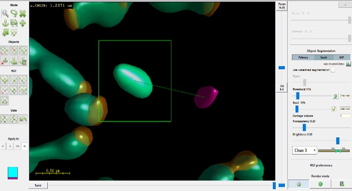Click the third ROI icon in top row
The image size is (352, 191).
(23, 80)
